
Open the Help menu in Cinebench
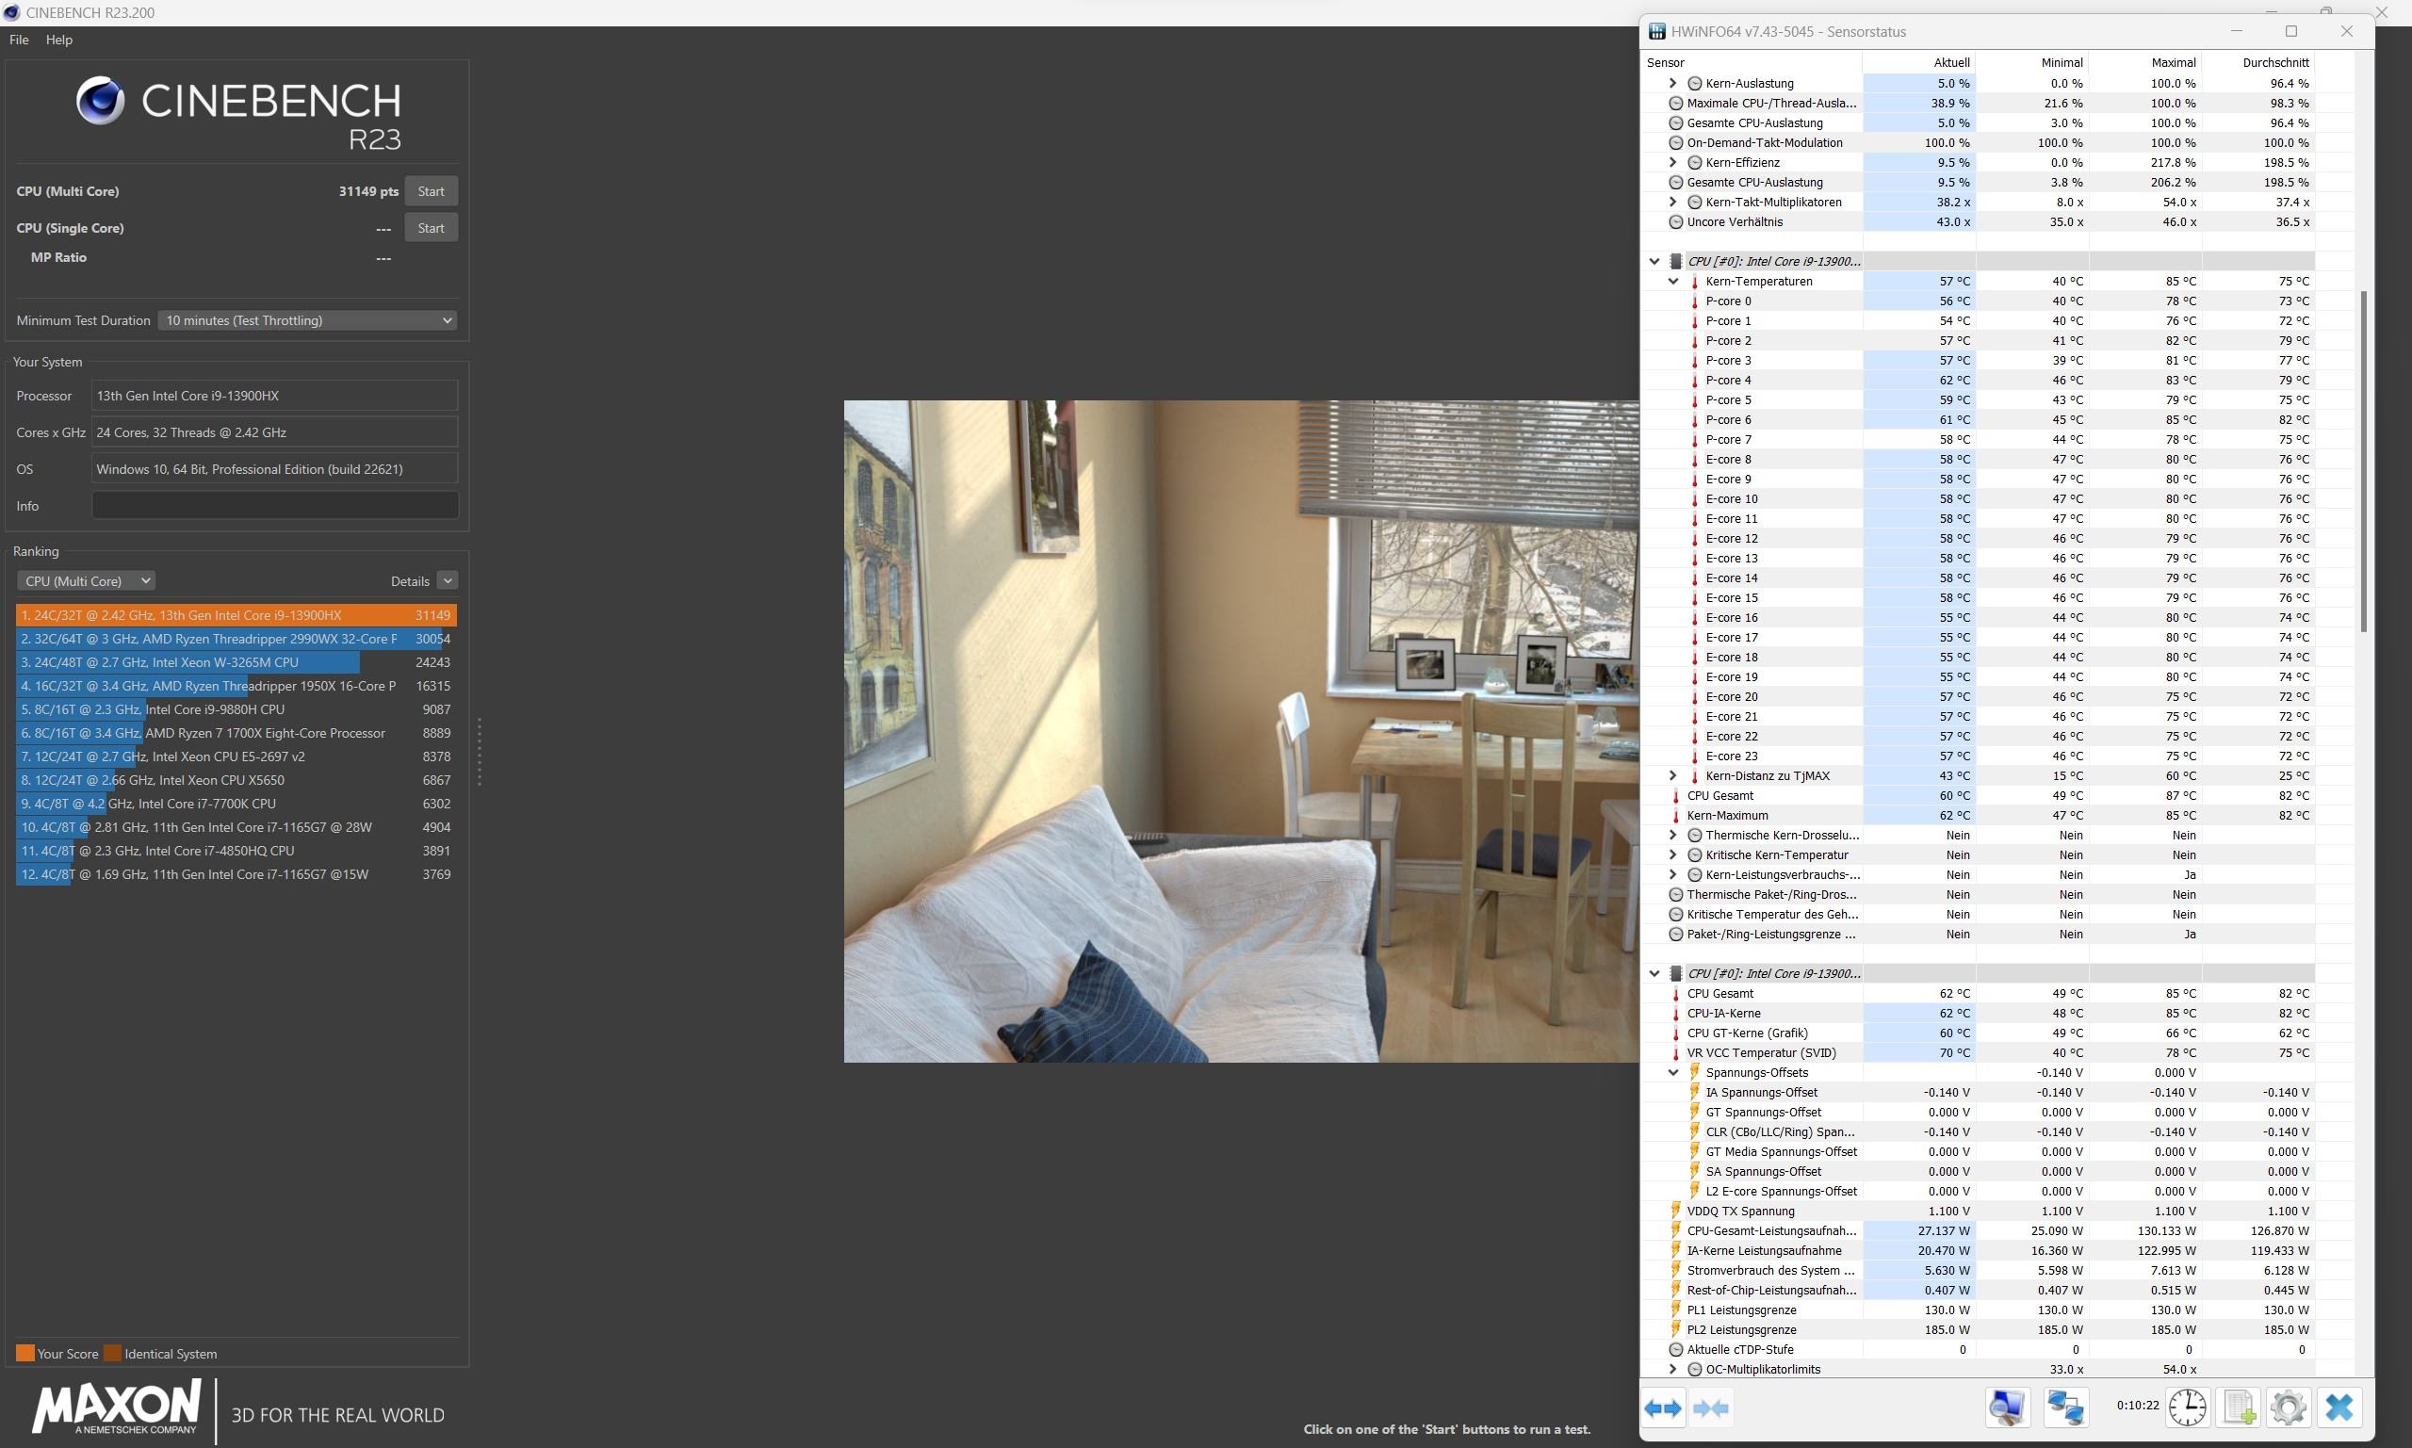click(x=58, y=40)
